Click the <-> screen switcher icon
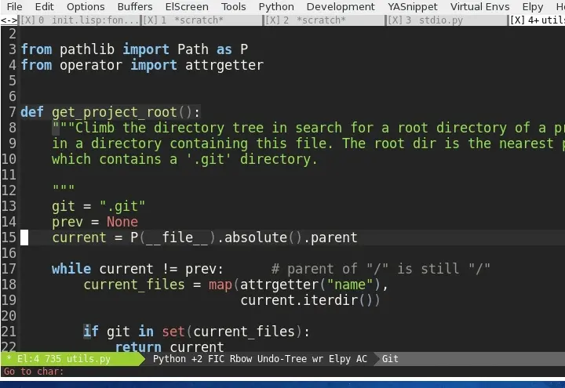 [9, 20]
